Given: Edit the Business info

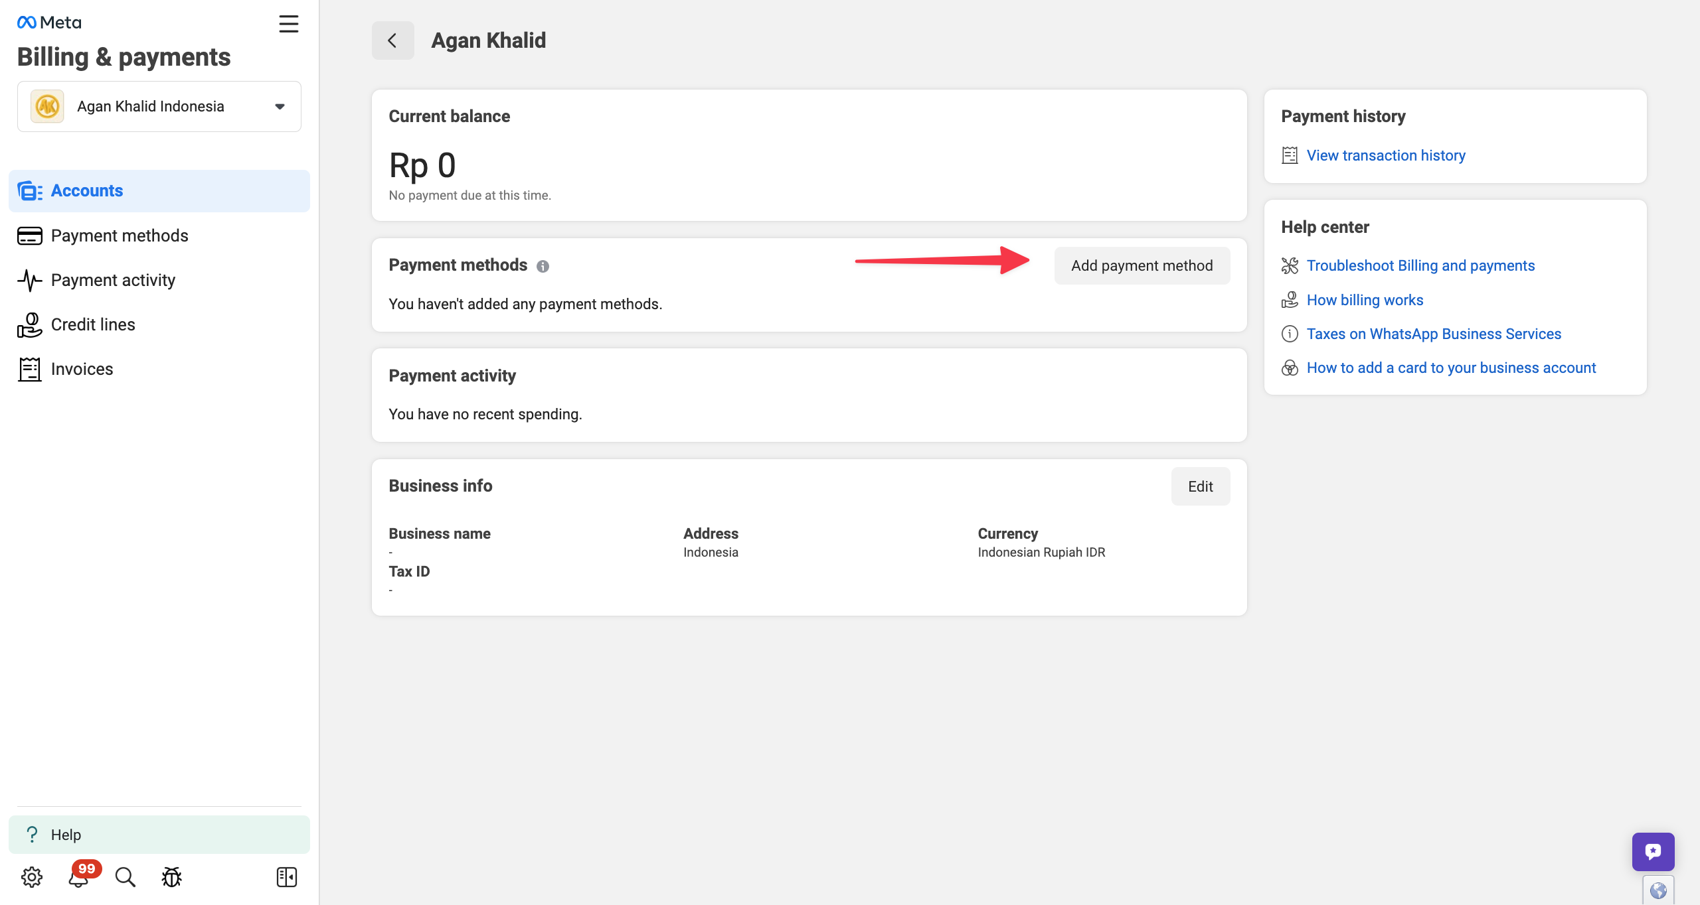Looking at the screenshot, I should (x=1200, y=486).
